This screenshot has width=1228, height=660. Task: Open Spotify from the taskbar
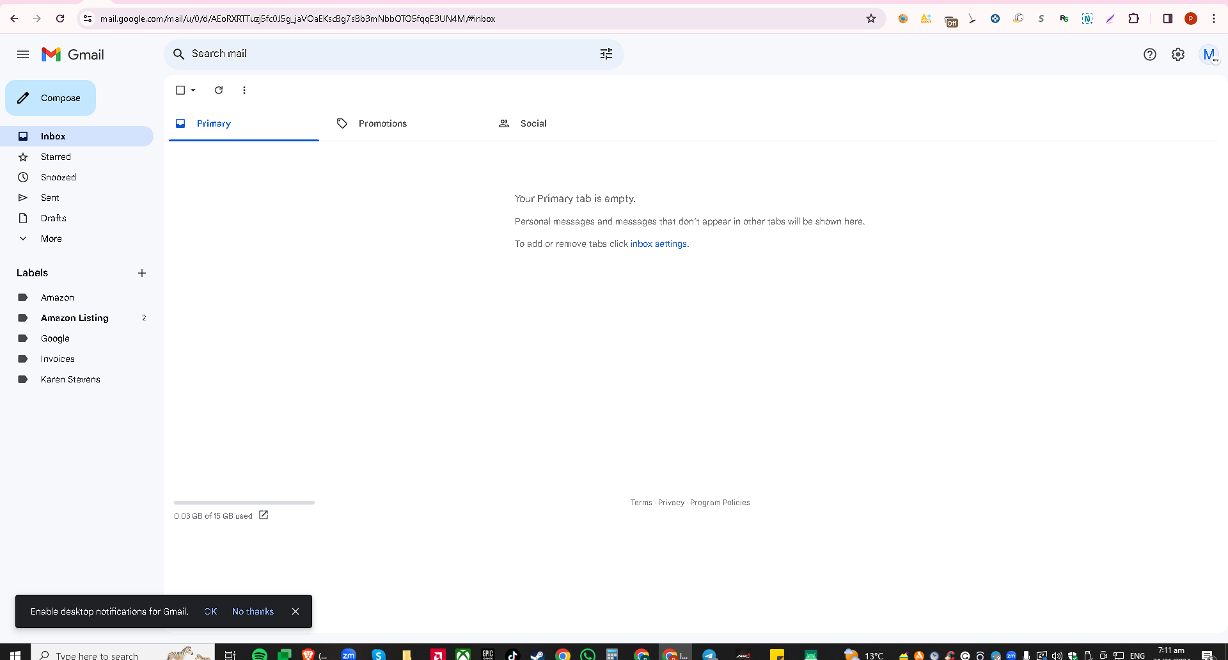point(260,654)
